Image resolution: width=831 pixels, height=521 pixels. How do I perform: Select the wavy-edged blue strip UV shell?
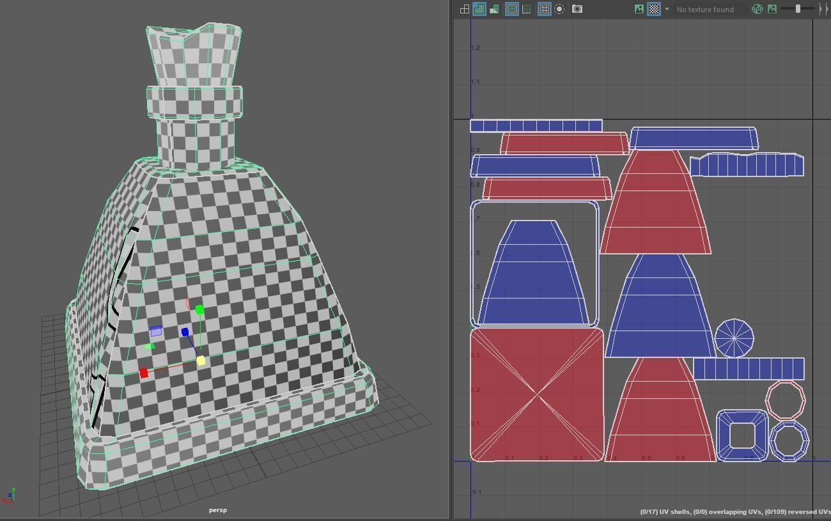pos(747,164)
